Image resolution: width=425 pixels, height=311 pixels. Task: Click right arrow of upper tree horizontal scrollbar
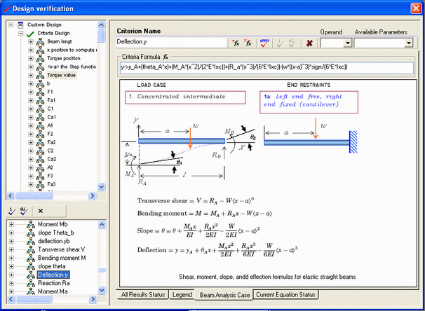[x=92, y=195]
